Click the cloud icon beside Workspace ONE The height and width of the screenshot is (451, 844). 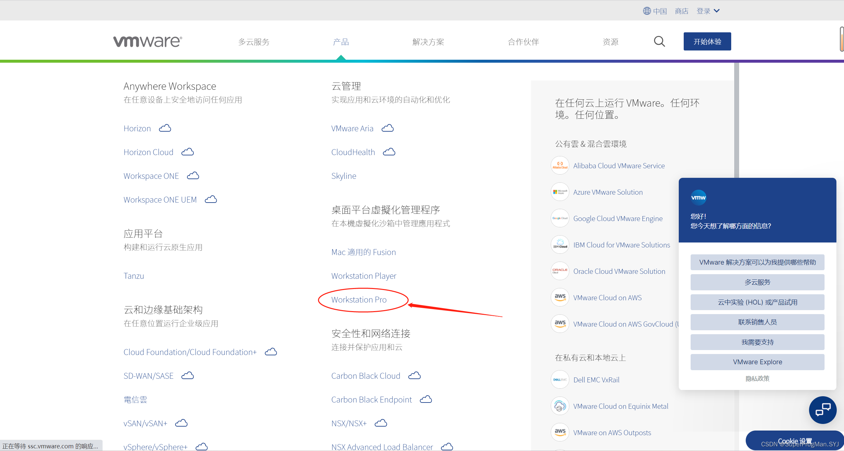pyautogui.click(x=193, y=176)
